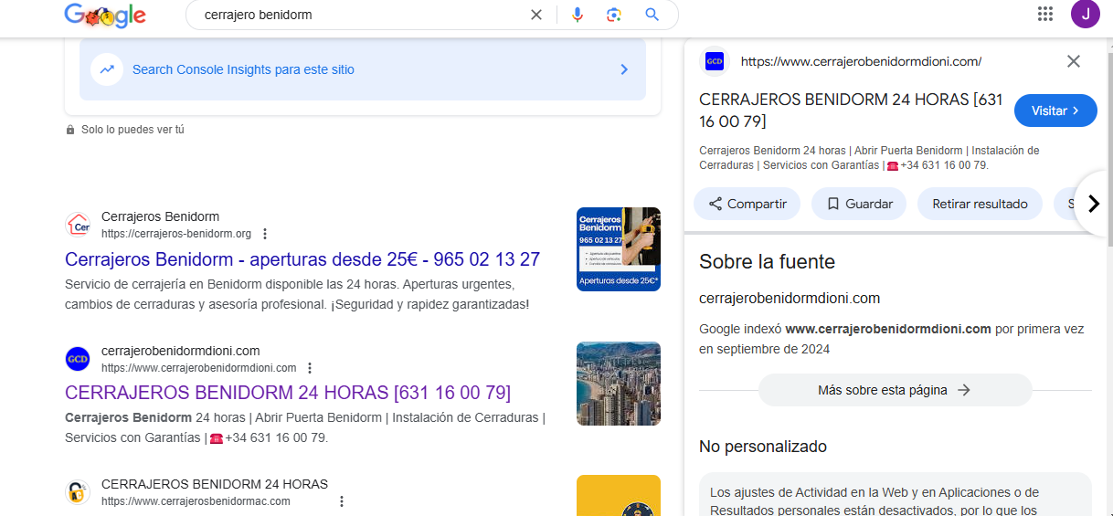Click site name "Cerrajeros Benidorm" above first result
The height and width of the screenshot is (516, 1113).
click(160, 216)
